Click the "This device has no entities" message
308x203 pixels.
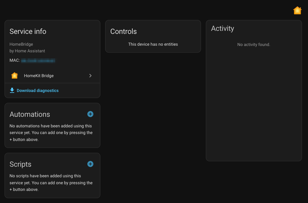pyautogui.click(x=153, y=44)
